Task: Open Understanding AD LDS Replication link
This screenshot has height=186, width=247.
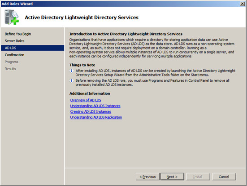Action: 96,117
